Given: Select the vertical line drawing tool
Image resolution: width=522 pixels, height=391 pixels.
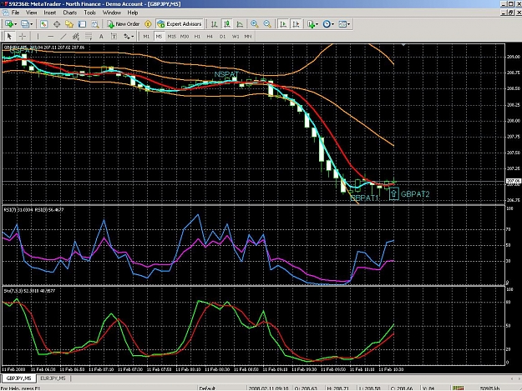Looking at the screenshot, I should coord(38,36).
